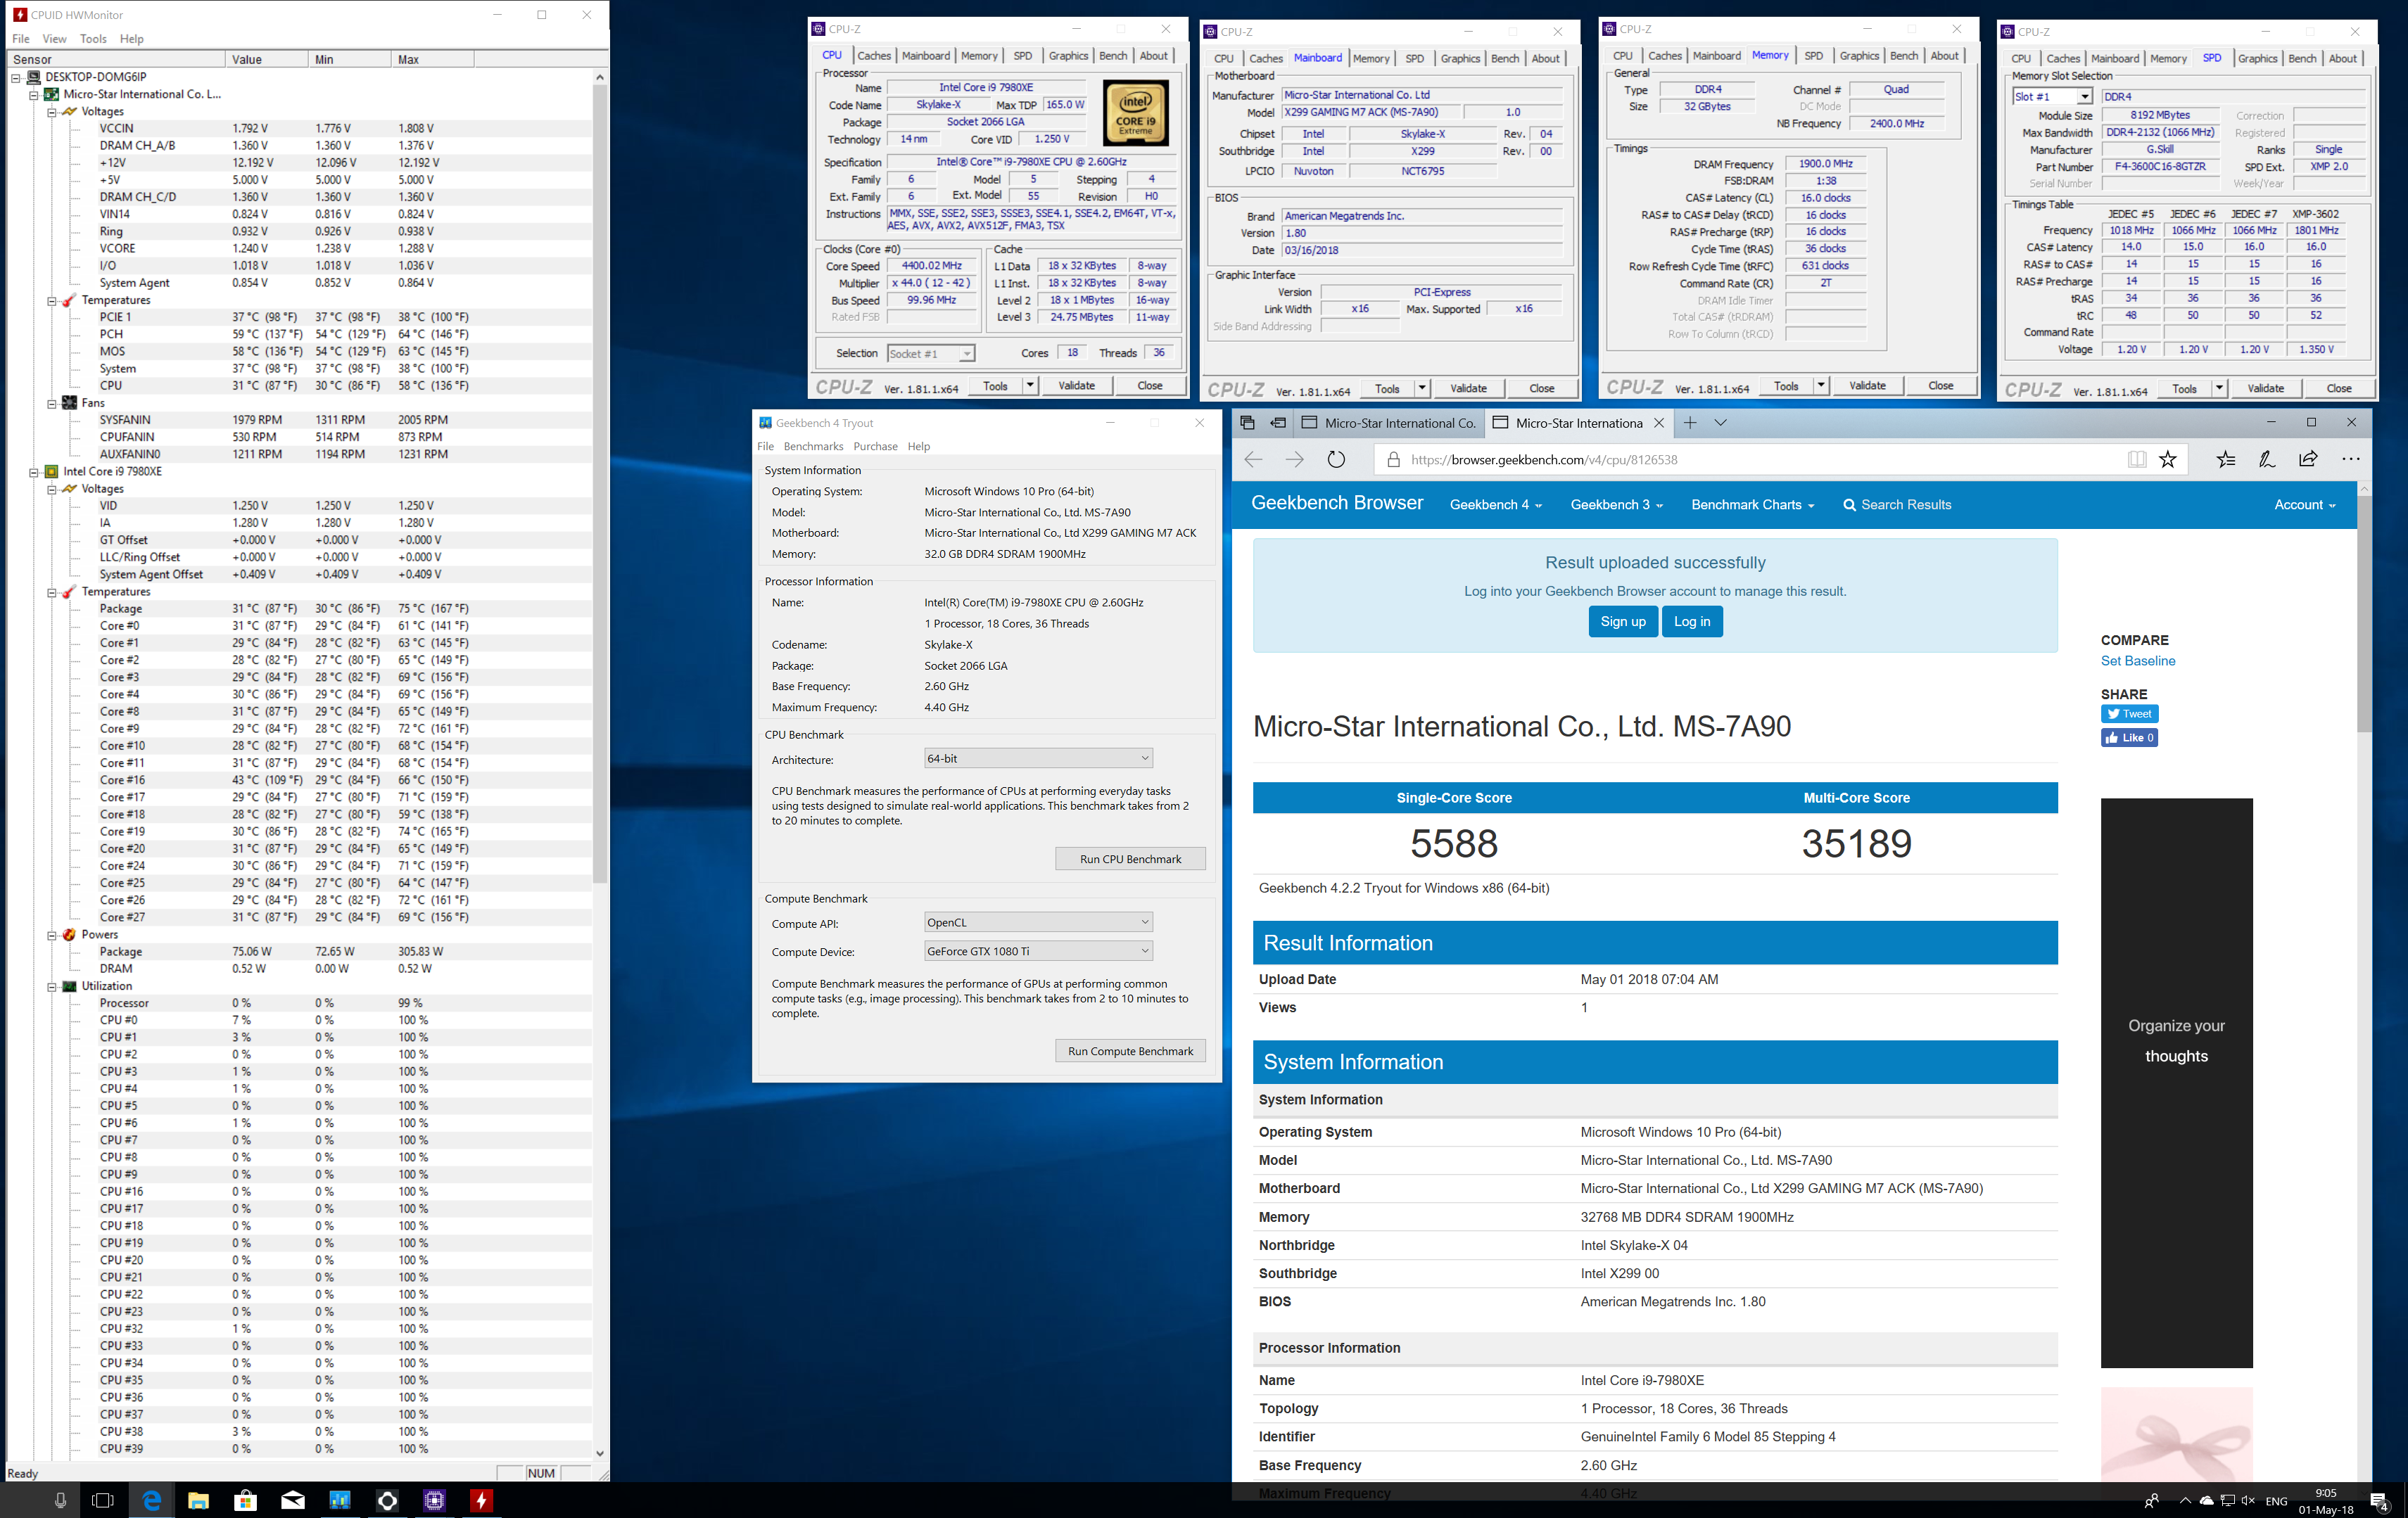Switch to Geekbench via taskbar icon
Viewport: 2408px width, 1518px height.
(x=340, y=1500)
